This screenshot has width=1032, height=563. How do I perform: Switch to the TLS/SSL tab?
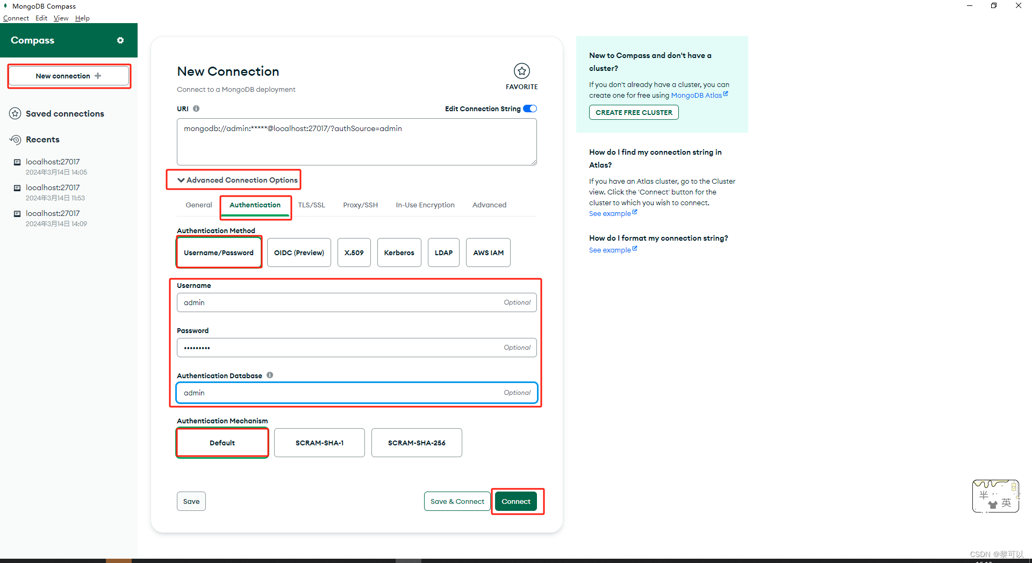pos(312,205)
